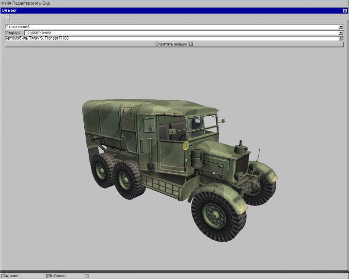The height and width of the screenshot is (279, 349).
Task: Click the По умолчанию sort field
Action: [x=179, y=32]
